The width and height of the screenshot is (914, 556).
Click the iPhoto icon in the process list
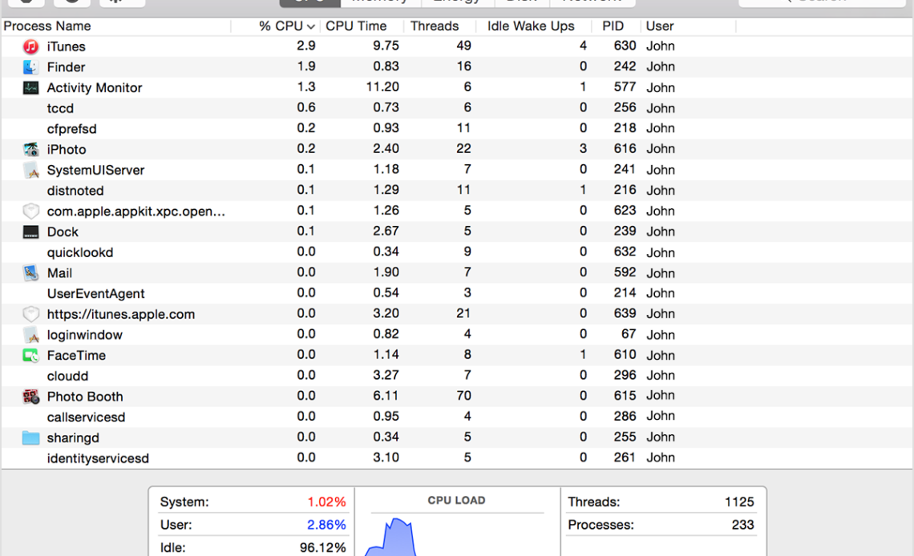point(31,150)
